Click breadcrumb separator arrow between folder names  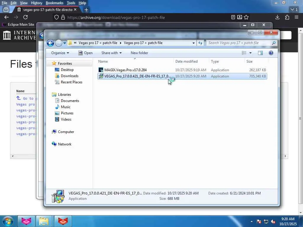click(x=121, y=43)
